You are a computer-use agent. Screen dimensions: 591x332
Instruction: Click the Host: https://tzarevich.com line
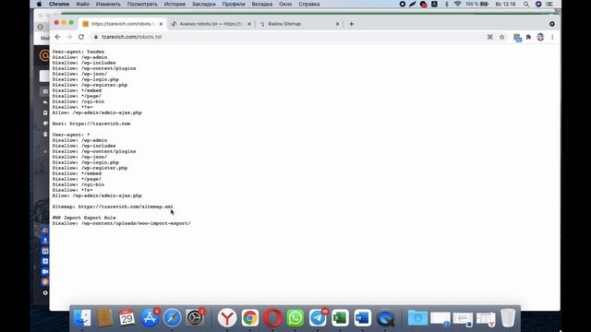(91, 124)
